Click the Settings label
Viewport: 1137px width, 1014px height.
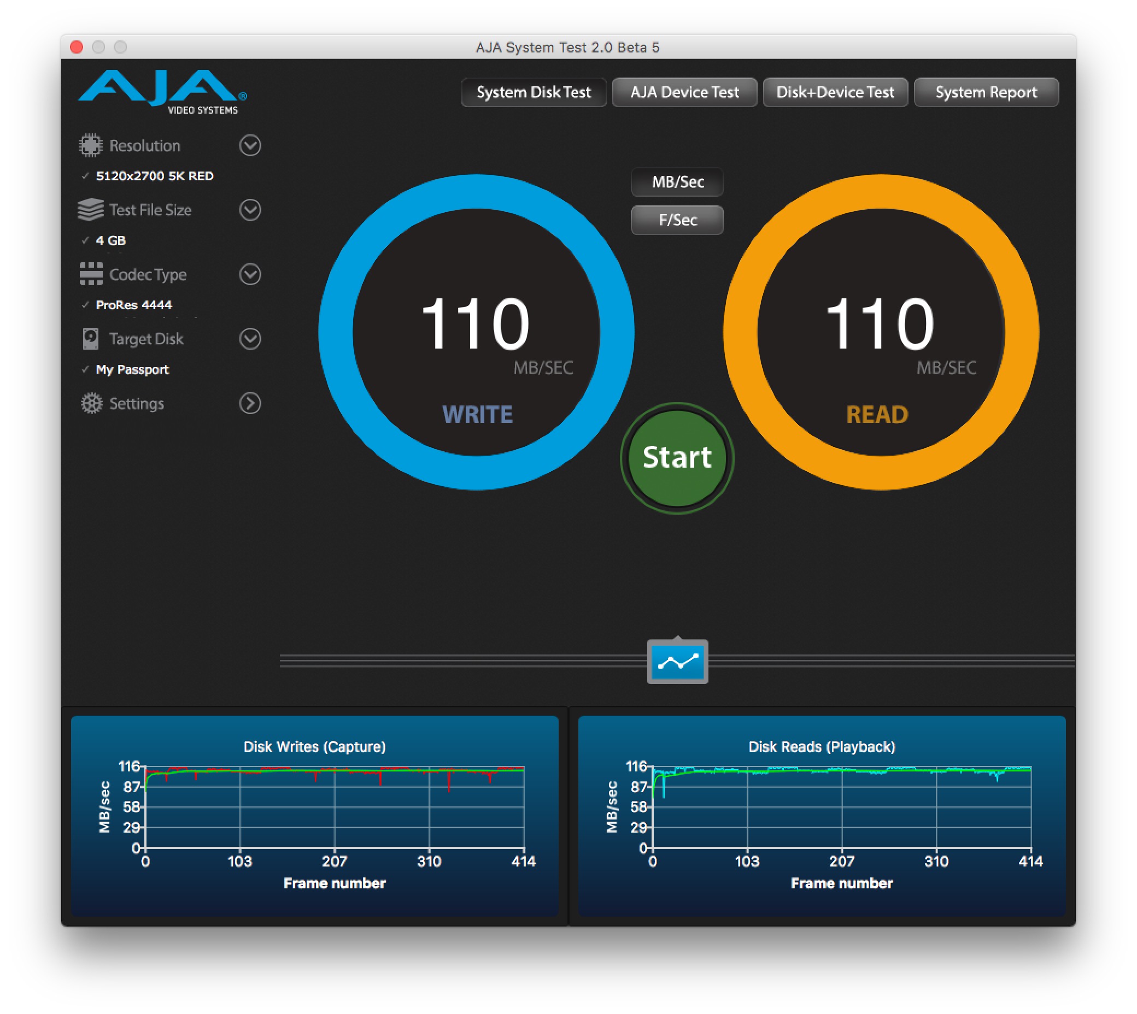(x=137, y=404)
